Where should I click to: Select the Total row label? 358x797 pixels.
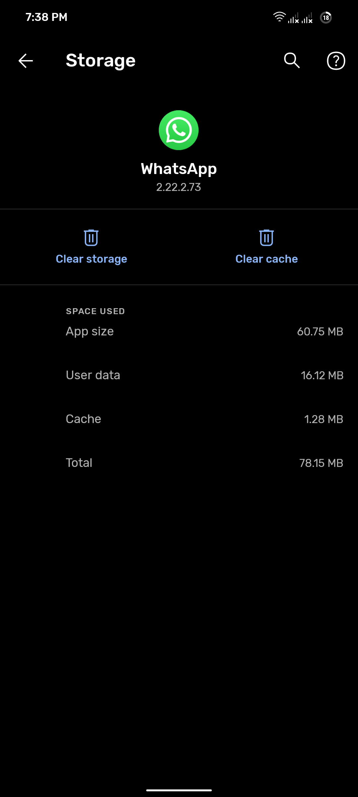(79, 463)
